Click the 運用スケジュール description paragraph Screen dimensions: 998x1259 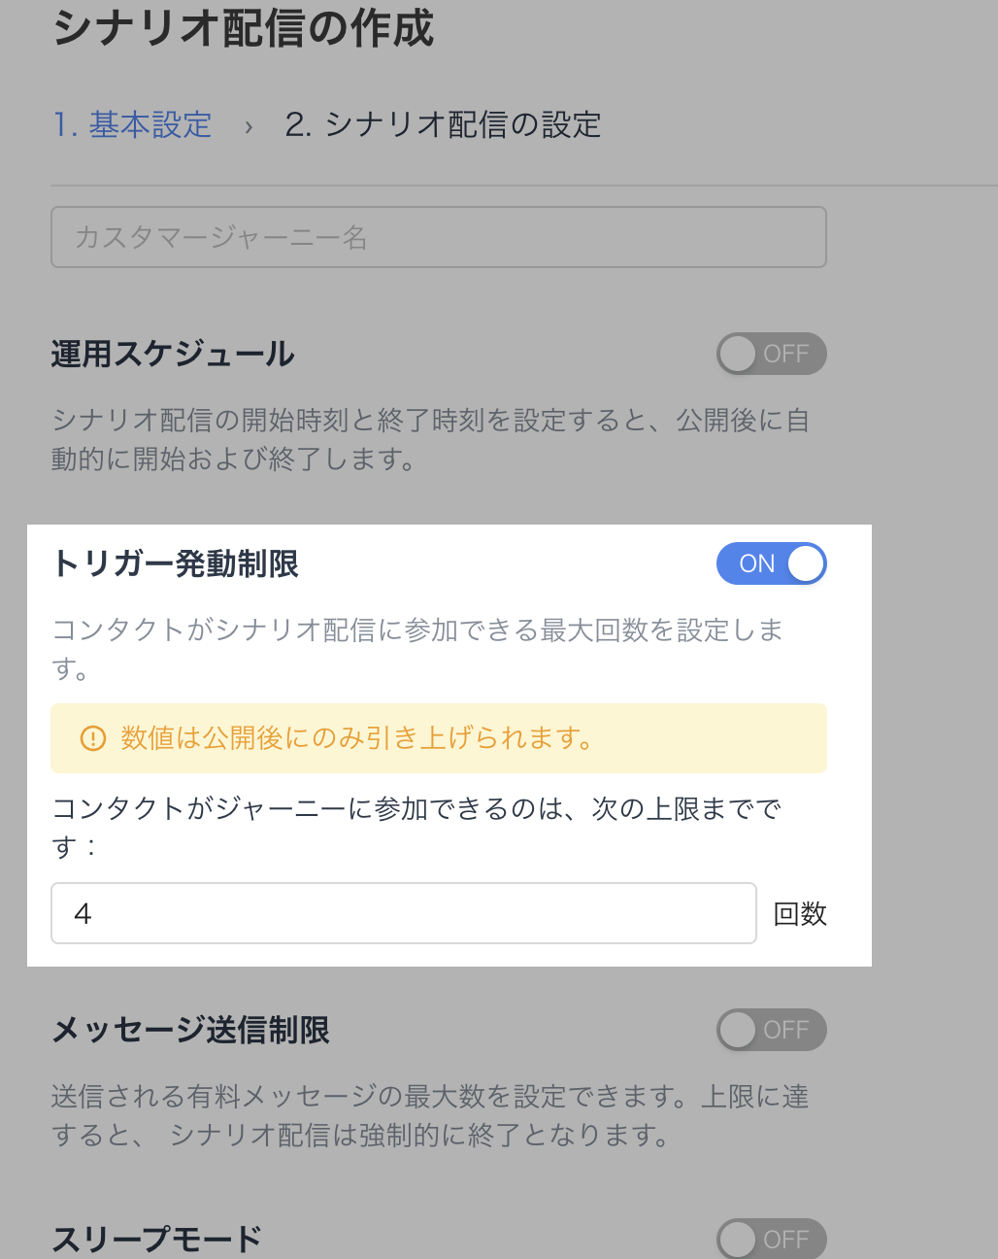[430, 439]
